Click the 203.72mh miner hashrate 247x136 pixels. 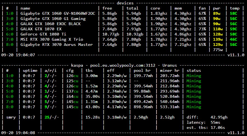(x=170, y=76)
